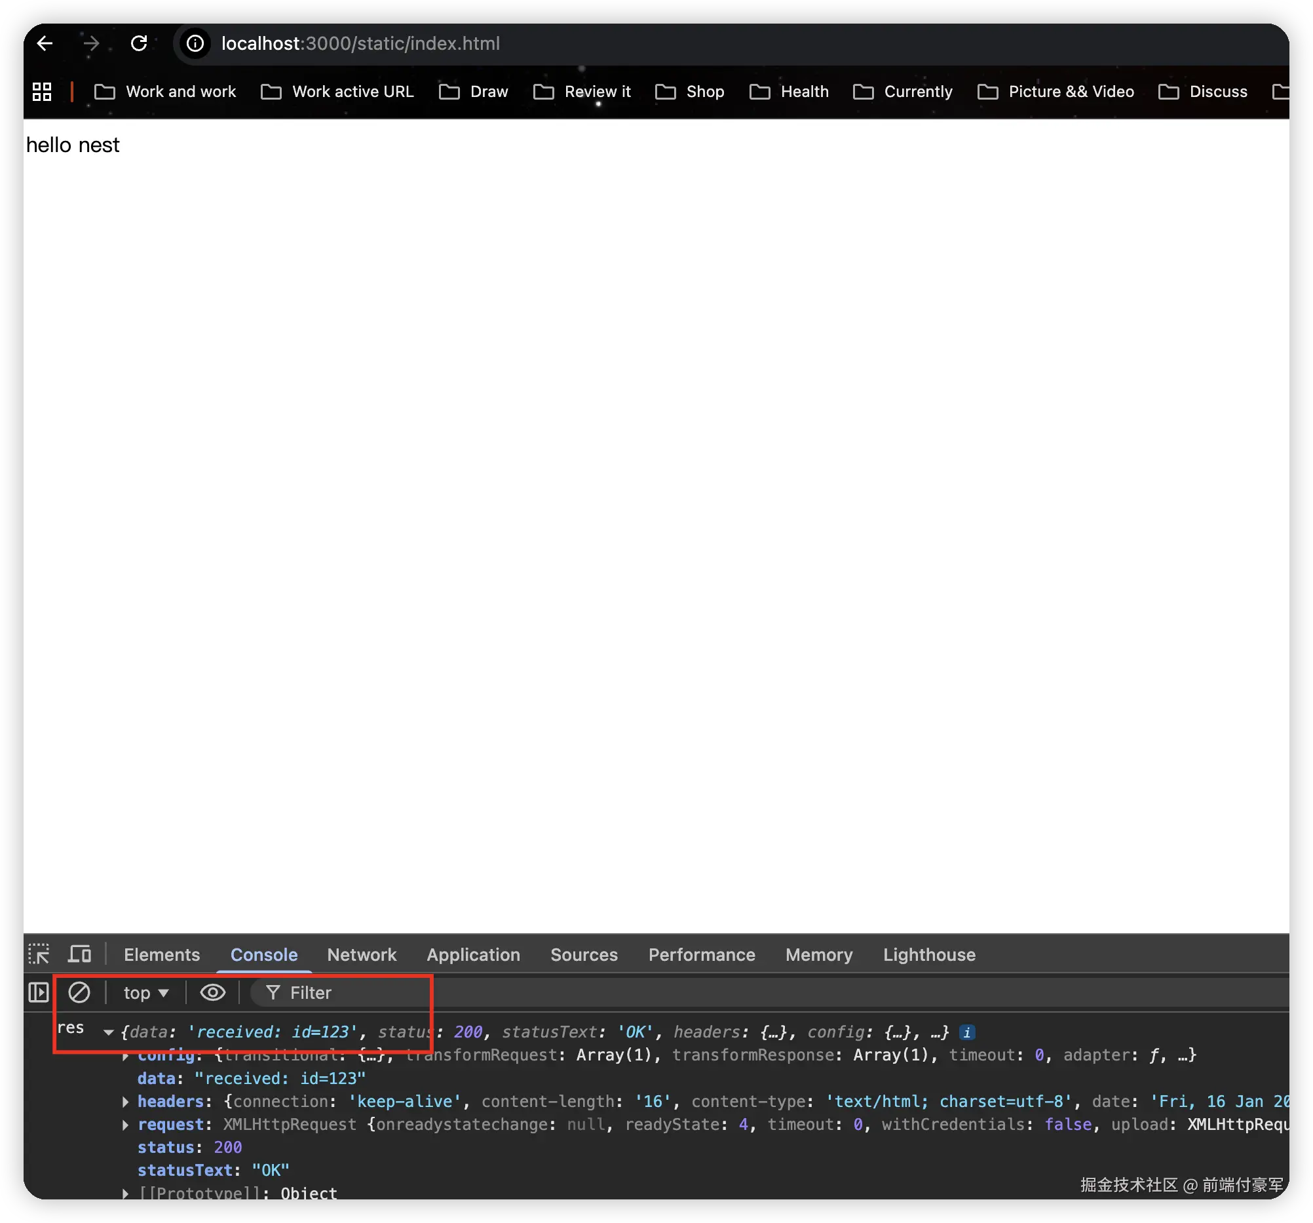Open the Lighthouse tab
This screenshot has height=1223, width=1313.
tap(928, 955)
